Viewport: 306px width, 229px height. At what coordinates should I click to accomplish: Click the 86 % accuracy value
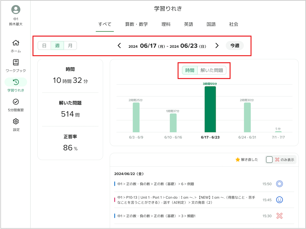(70, 148)
